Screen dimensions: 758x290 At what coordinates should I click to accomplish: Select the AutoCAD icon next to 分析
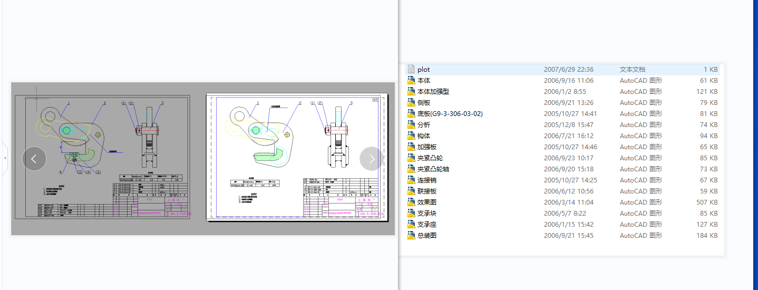coord(412,124)
